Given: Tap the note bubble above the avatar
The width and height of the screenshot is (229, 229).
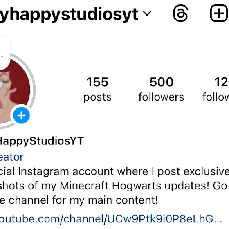Looking at the screenshot, I should coord(4,53).
